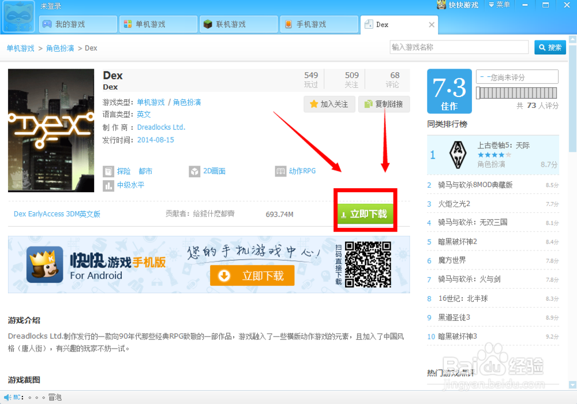577x404 pixels.
Task: Click the 68 评论 comment count
Action: (x=392, y=80)
